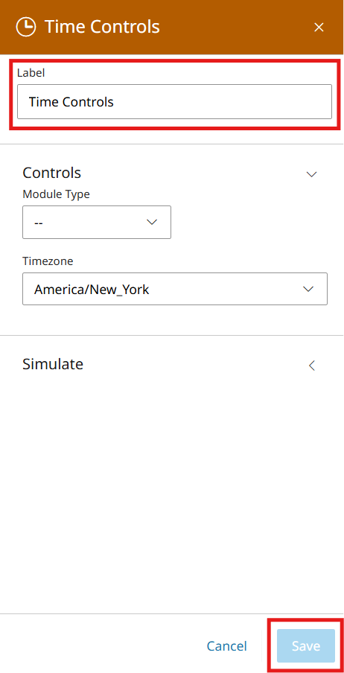Screen dimensions: 344x673
Task: Click the Cancel link
Action: tap(227, 646)
